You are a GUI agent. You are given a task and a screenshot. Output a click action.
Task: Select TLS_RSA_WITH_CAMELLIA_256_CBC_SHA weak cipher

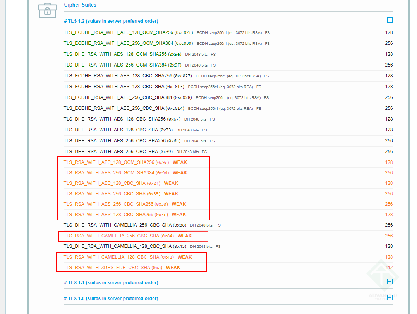pos(112,236)
